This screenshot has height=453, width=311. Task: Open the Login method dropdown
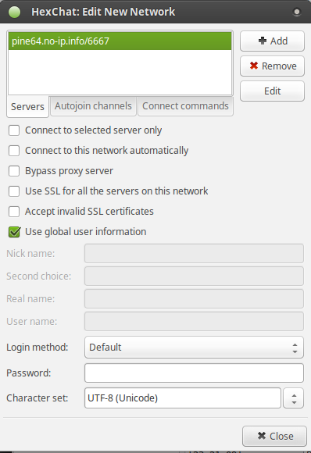pyautogui.click(x=194, y=348)
